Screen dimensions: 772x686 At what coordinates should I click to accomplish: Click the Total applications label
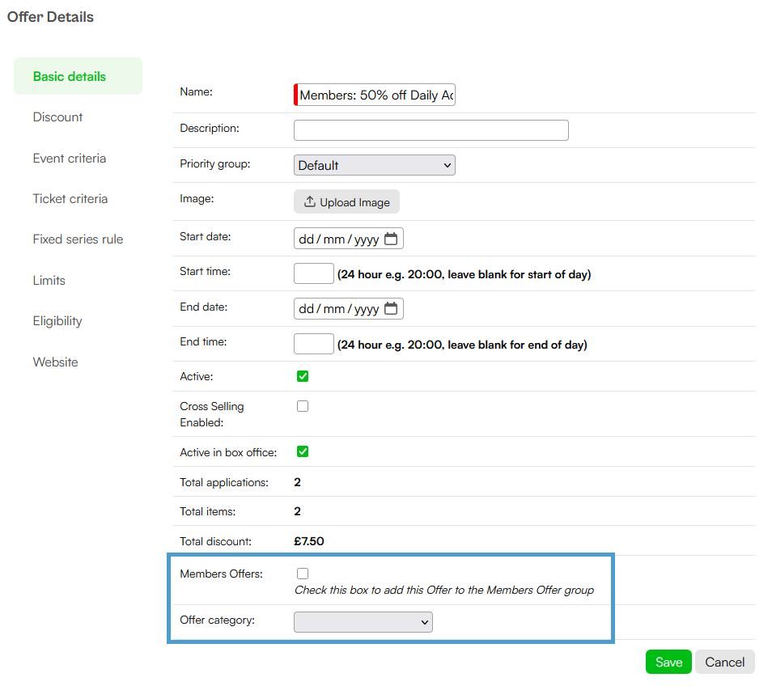point(224,483)
